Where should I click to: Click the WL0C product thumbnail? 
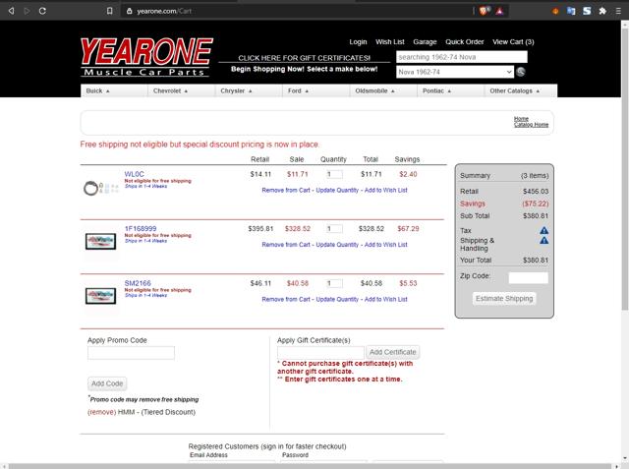click(x=100, y=188)
